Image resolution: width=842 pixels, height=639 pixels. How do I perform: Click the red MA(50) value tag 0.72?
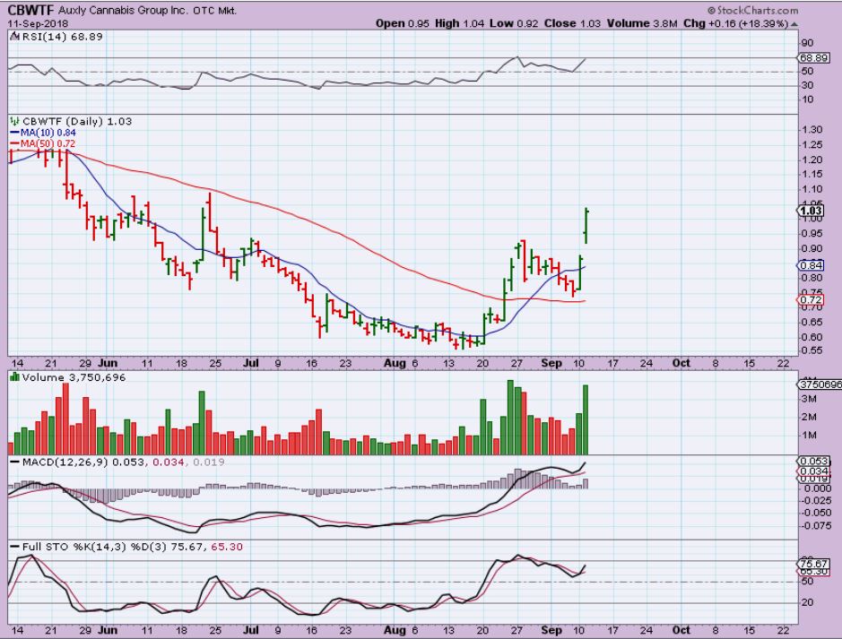tap(812, 300)
